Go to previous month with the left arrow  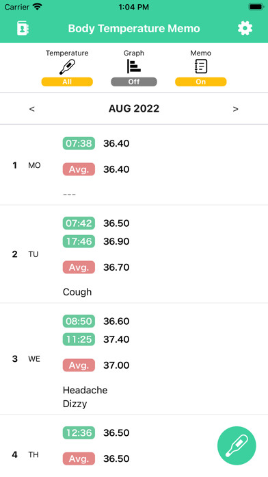(32, 109)
